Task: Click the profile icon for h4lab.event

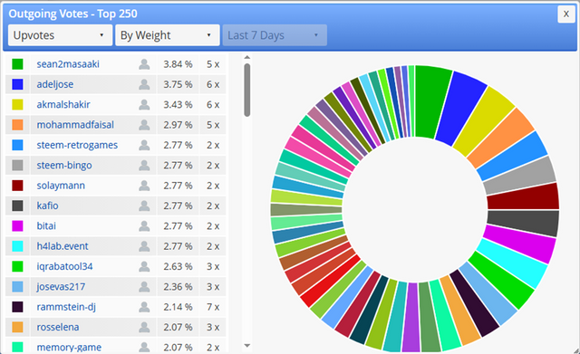Action: click(x=144, y=246)
